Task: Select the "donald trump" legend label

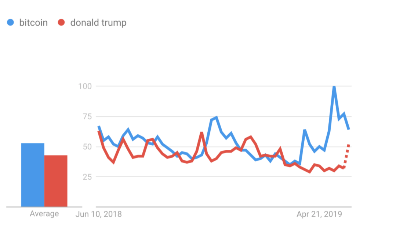Action: point(98,23)
